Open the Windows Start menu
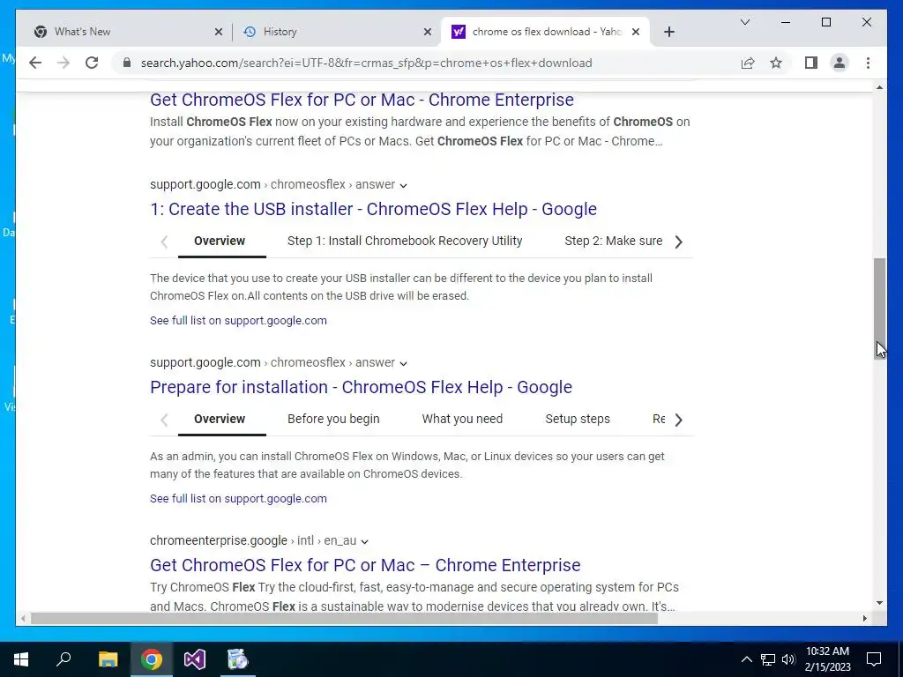The image size is (903, 677). point(21,659)
